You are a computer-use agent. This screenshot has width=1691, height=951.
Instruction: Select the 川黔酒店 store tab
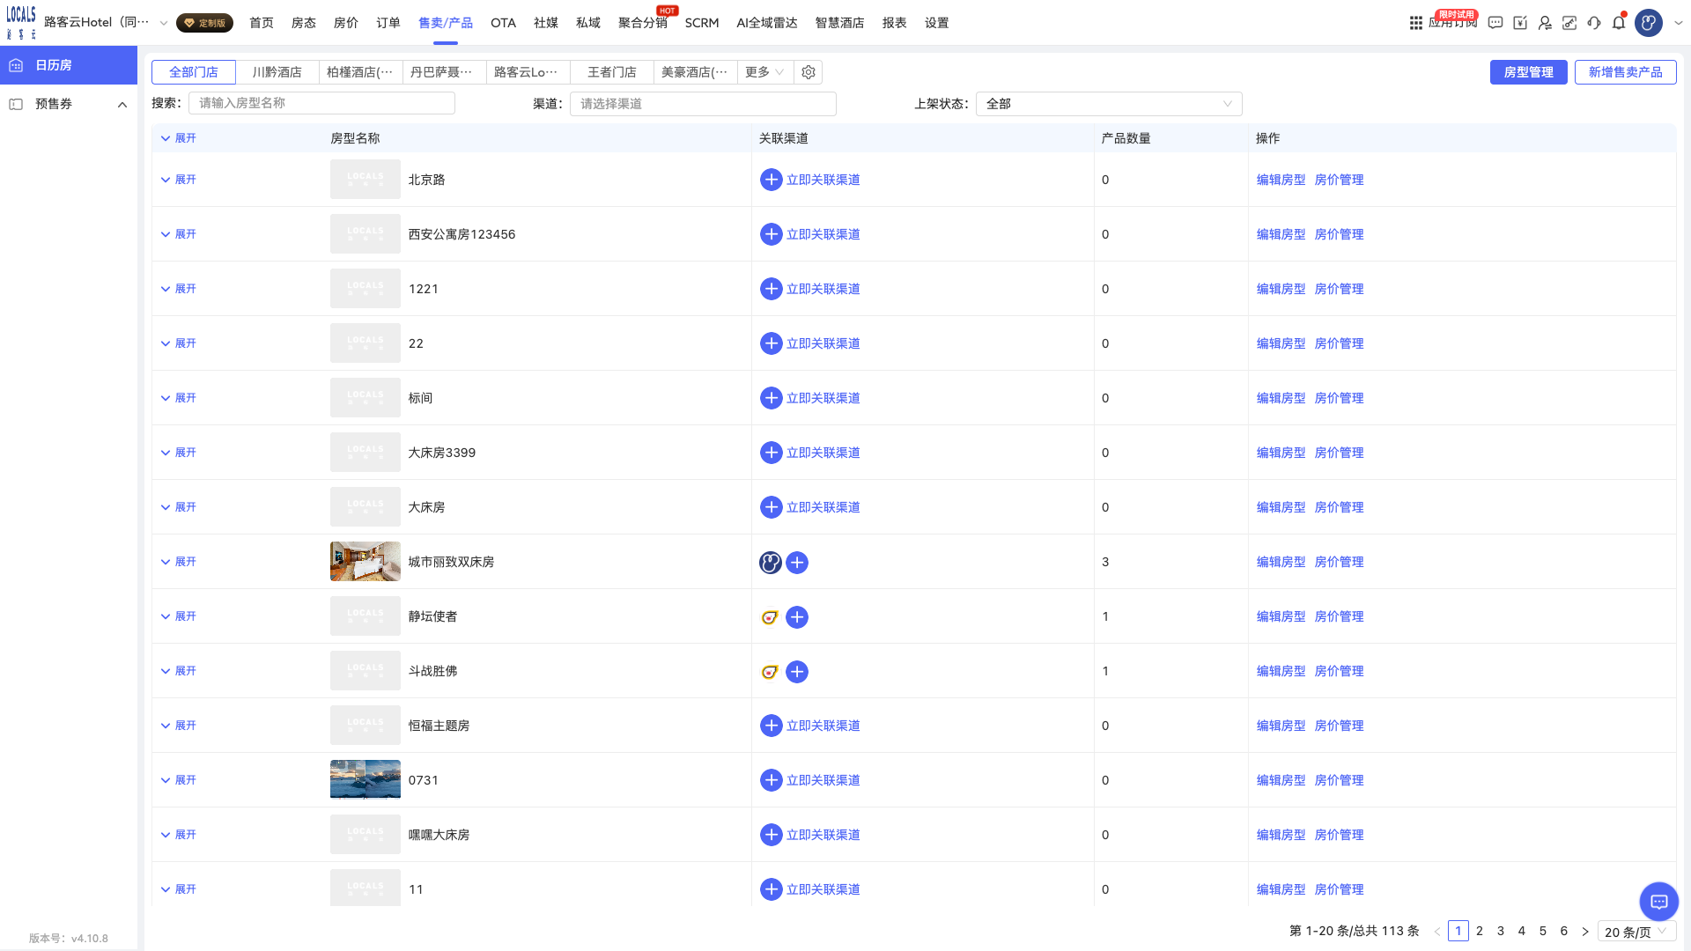(277, 72)
